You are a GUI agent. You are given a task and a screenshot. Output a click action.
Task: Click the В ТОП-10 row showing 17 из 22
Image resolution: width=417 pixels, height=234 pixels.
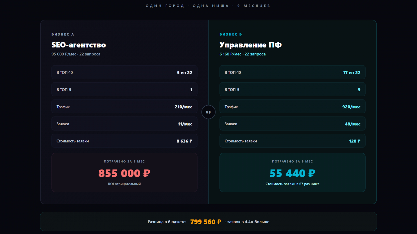tap(292, 72)
